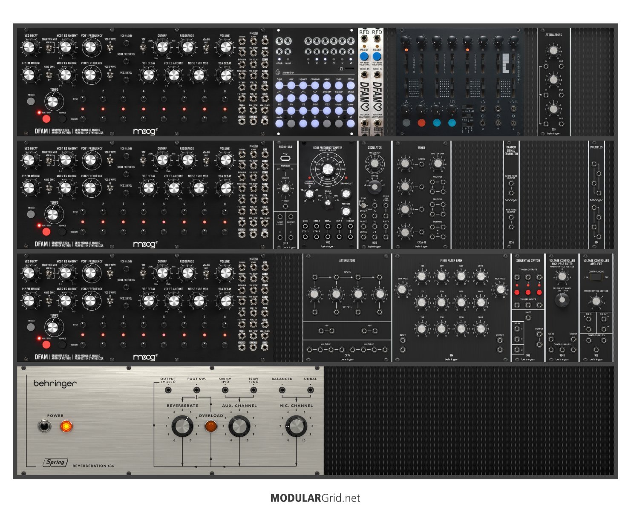Click the Maestro smiley droplet logo
The width and height of the screenshot is (631, 507).
pyautogui.click(x=278, y=72)
